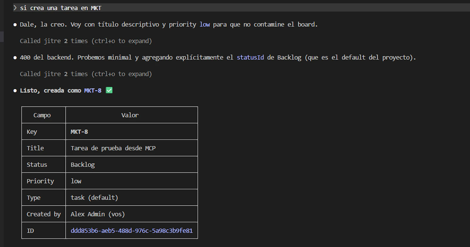Expand the second 'Called jitre 2 times' line

(x=86, y=74)
